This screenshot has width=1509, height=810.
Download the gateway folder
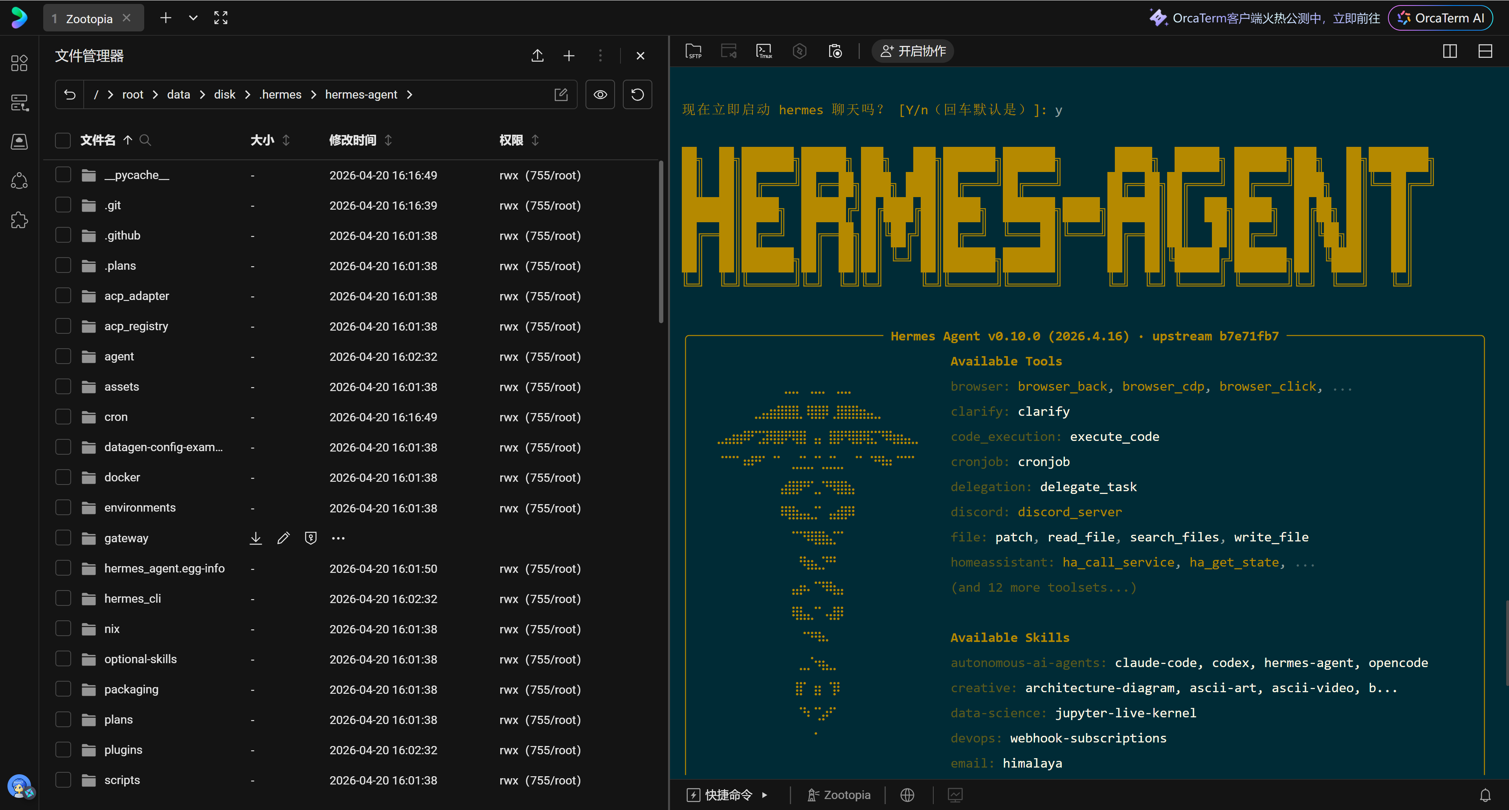[x=255, y=538]
